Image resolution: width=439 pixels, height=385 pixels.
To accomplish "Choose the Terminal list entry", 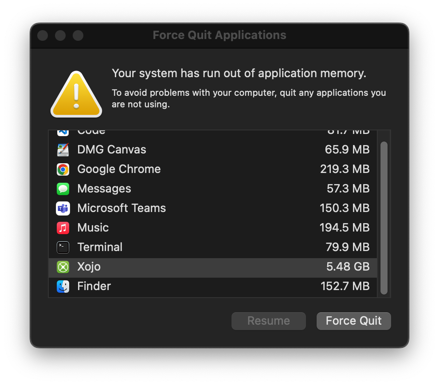I will point(213,247).
